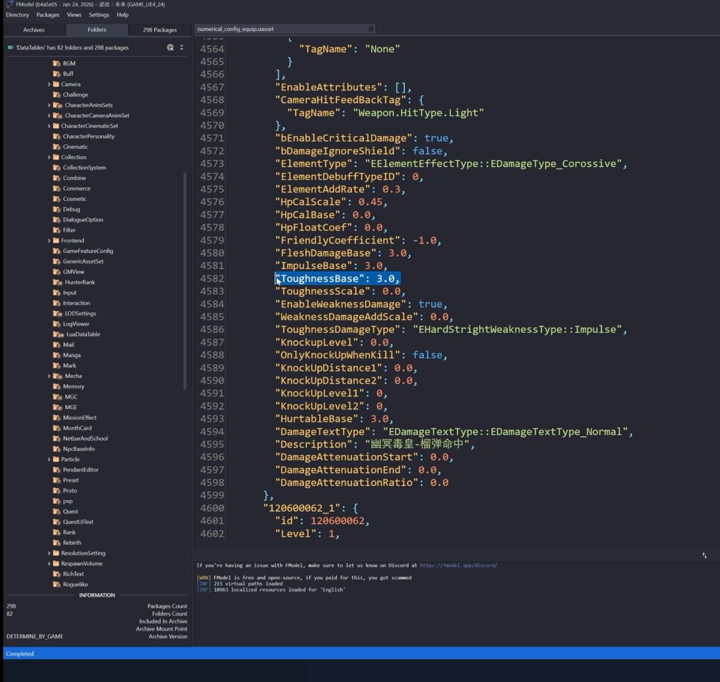Open the Settings menu
Screen dimensions: 720x682
(99, 15)
